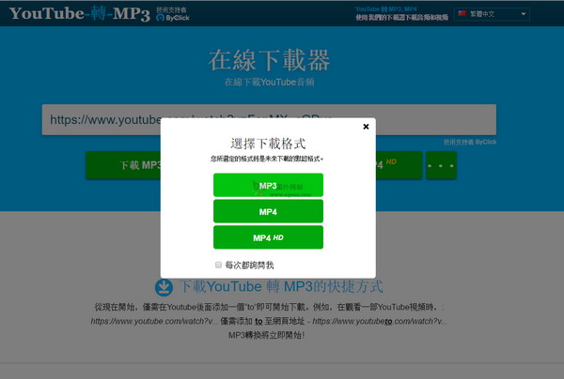
Task: Click the 下載YouTube 轉 MP3的快捷方式 heading
Action: click(281, 286)
